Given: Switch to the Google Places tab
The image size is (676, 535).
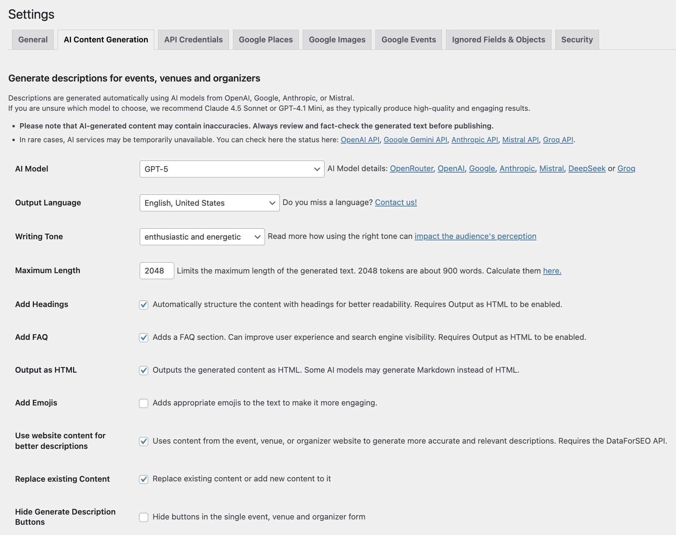Looking at the screenshot, I should pyautogui.click(x=266, y=40).
